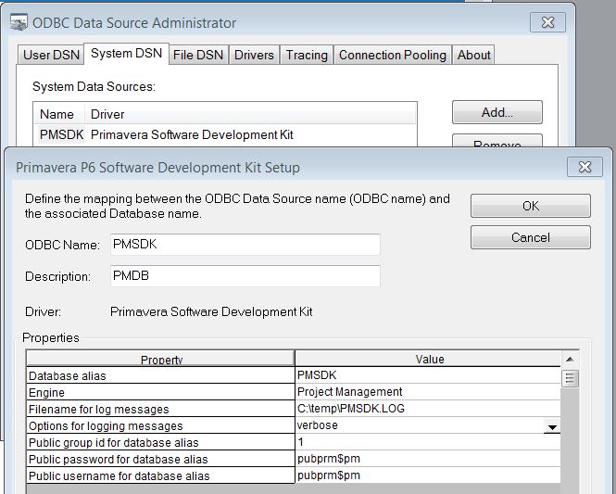Open the Tracing tab
This screenshot has height=494, width=616.
pos(307,55)
